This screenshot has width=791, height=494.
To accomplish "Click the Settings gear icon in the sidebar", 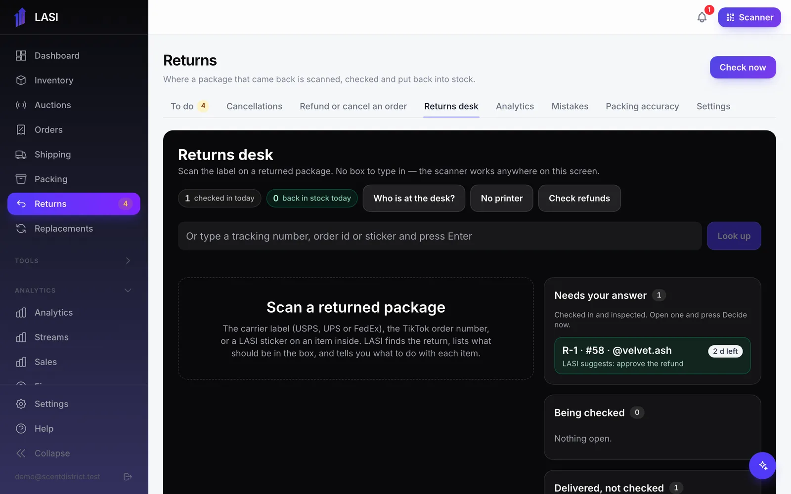I will pyautogui.click(x=21, y=404).
